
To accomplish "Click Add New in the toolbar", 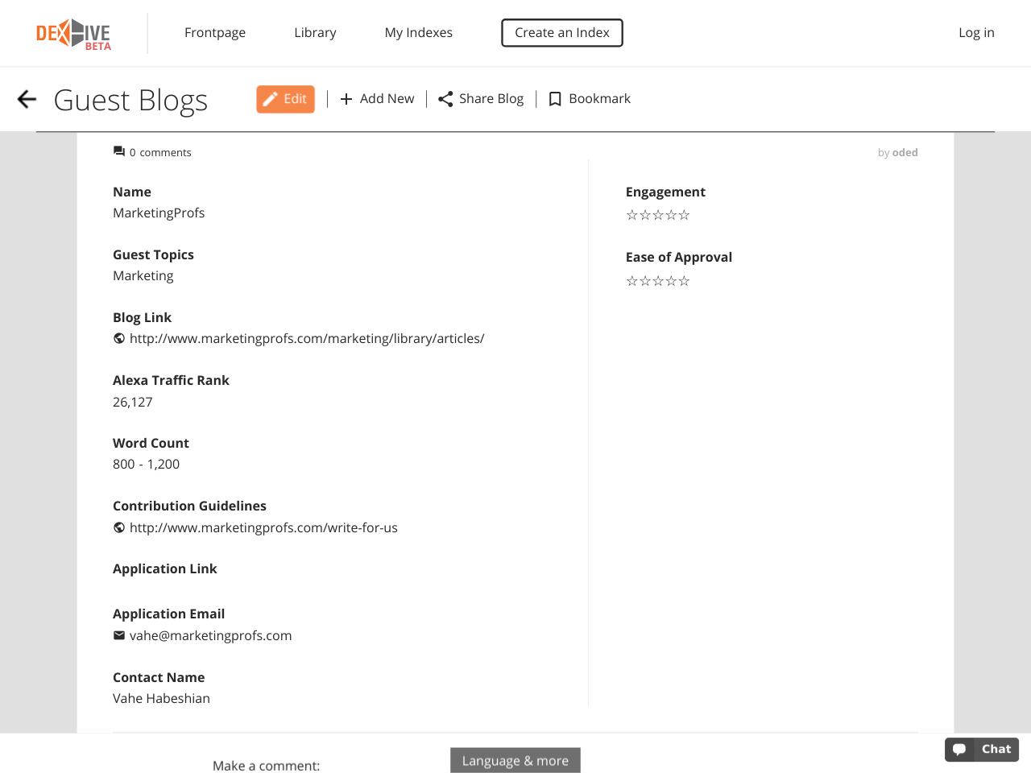I will coord(377,99).
